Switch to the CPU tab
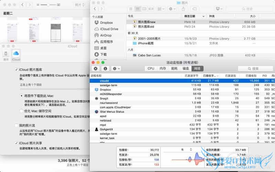Screen dimensions: 275x172 tap(151, 68)
